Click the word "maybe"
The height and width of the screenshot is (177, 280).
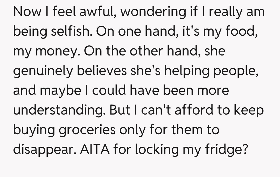pyautogui.click(x=60, y=90)
